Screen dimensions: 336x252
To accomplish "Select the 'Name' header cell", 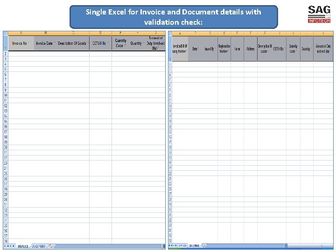I will coord(237,49).
